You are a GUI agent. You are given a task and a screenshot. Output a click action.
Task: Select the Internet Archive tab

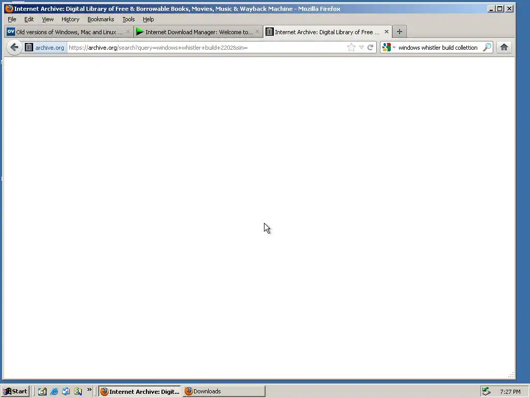point(327,32)
